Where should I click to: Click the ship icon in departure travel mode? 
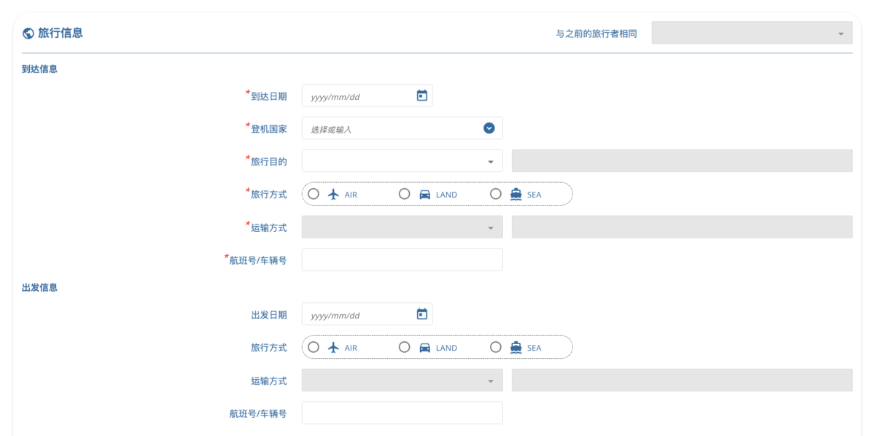pyautogui.click(x=516, y=347)
